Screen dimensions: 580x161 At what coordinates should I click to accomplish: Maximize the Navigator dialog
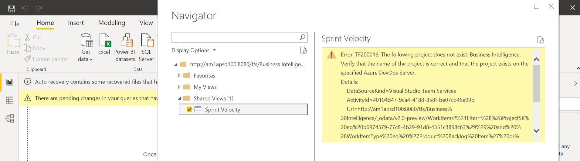point(537,6)
